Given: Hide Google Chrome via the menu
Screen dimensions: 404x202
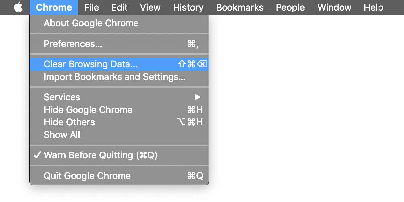Looking at the screenshot, I should click(x=88, y=110).
